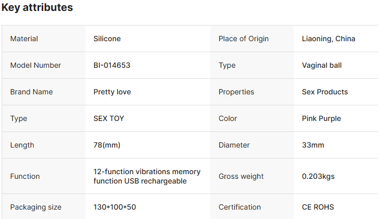Click the Liaoning, China value
This screenshot has width=378, height=219.
[x=329, y=39]
